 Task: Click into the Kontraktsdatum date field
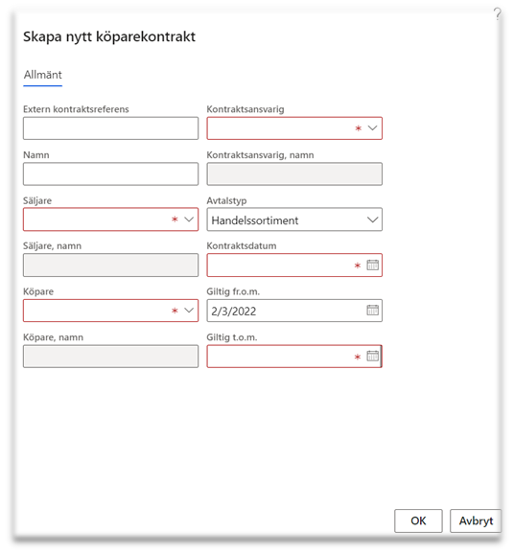coord(280,265)
